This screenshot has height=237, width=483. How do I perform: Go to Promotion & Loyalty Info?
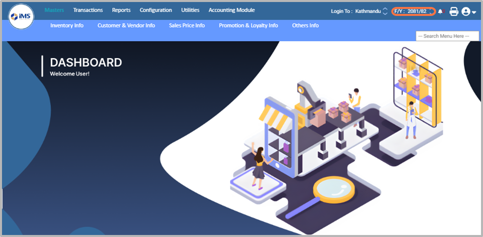pyautogui.click(x=248, y=26)
